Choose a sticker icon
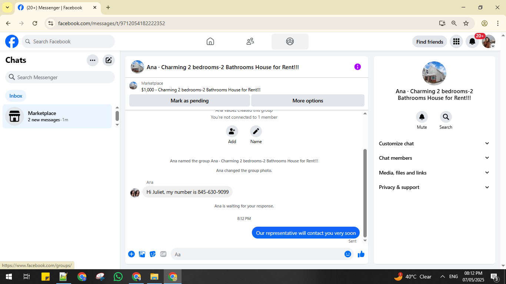This screenshot has height=284, width=506. [153, 254]
